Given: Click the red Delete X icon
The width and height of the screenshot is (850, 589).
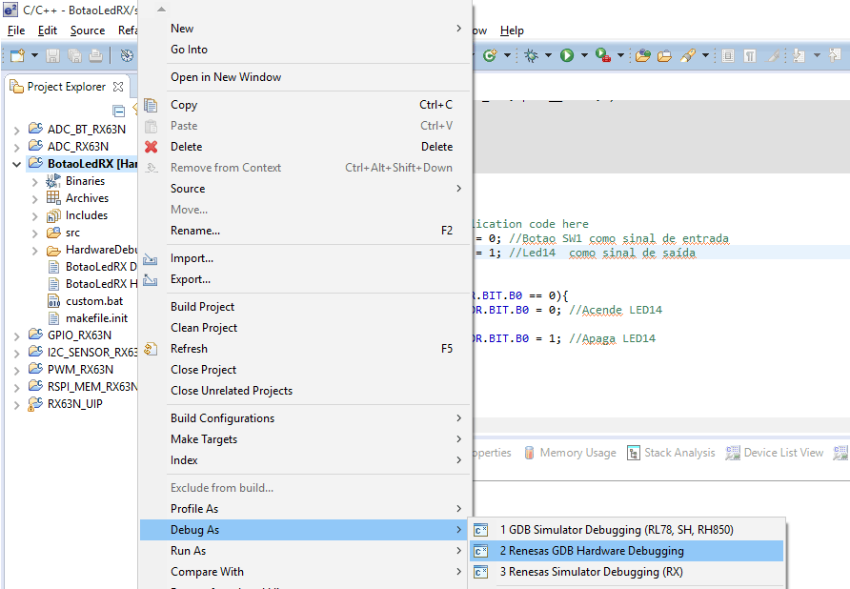Looking at the screenshot, I should 152,147.
